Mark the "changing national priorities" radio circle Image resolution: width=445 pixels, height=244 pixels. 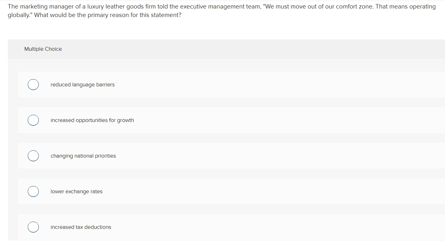tap(33, 156)
